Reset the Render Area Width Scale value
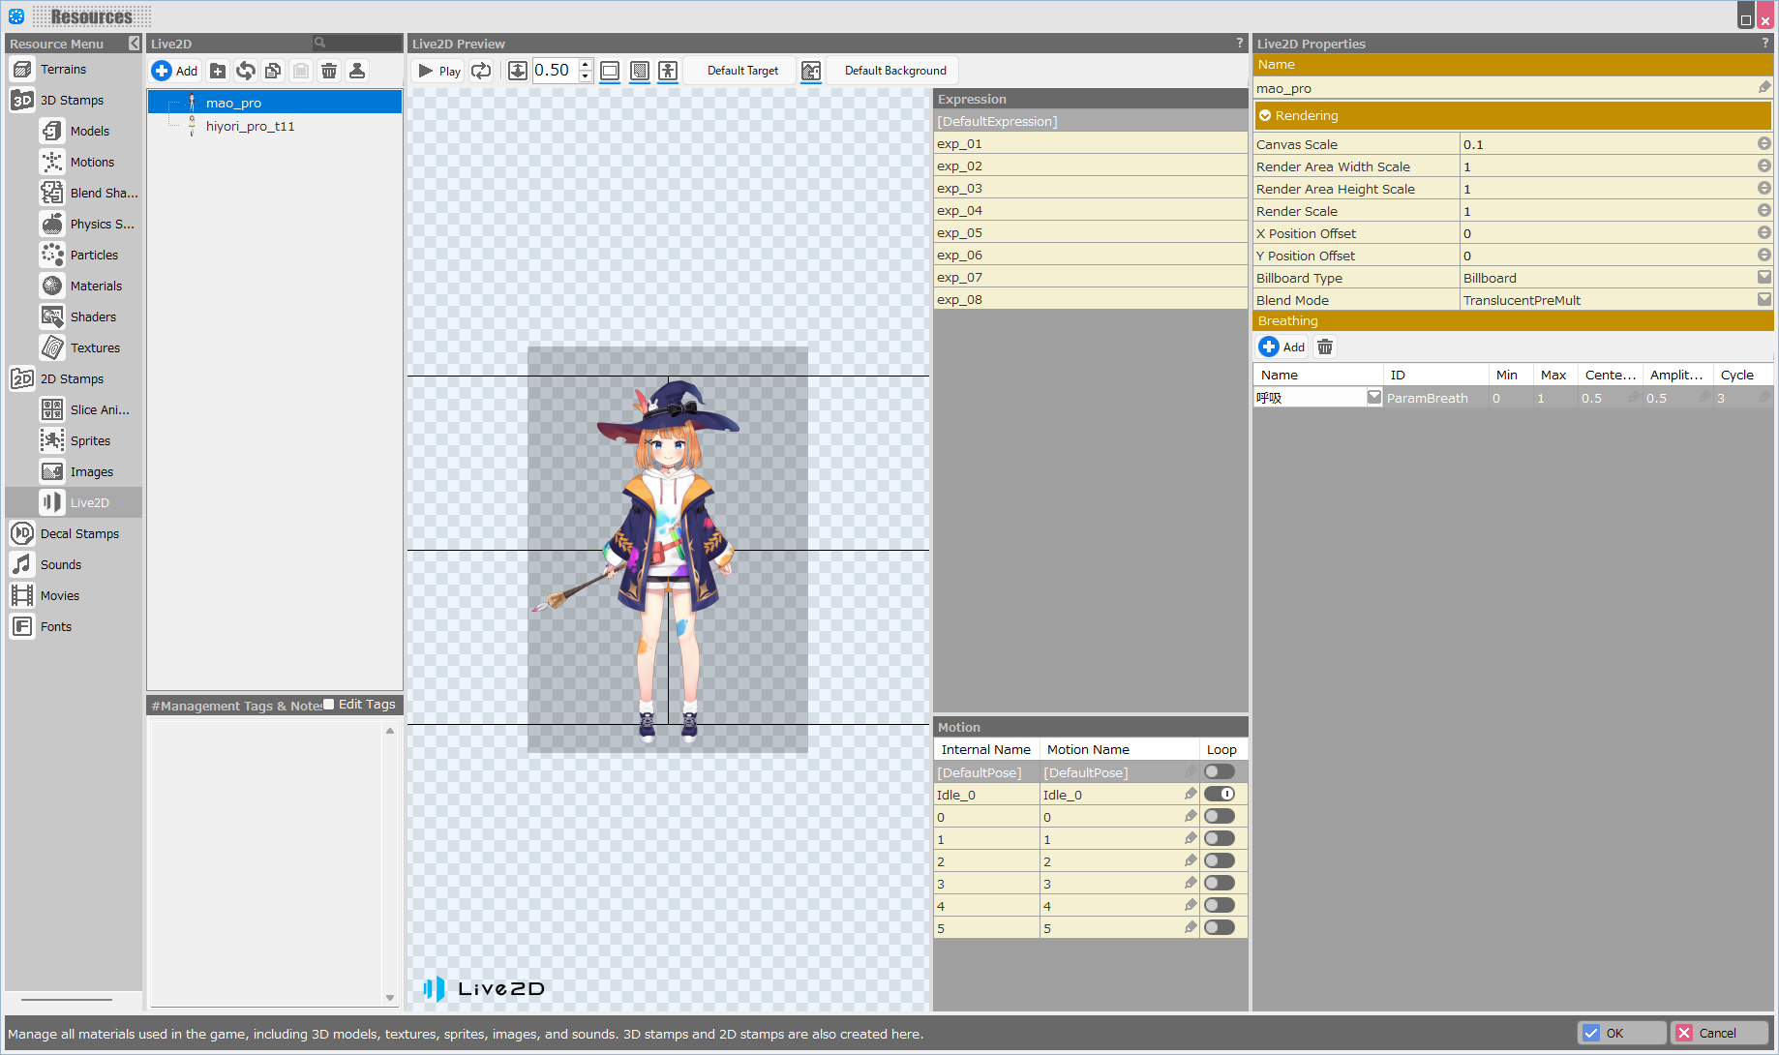This screenshot has height=1055, width=1779. click(1764, 166)
